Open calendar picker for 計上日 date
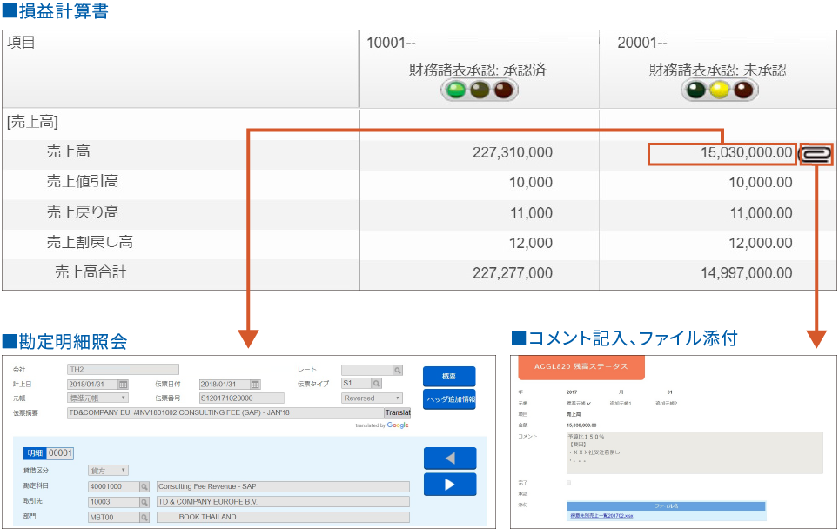 click(x=123, y=384)
